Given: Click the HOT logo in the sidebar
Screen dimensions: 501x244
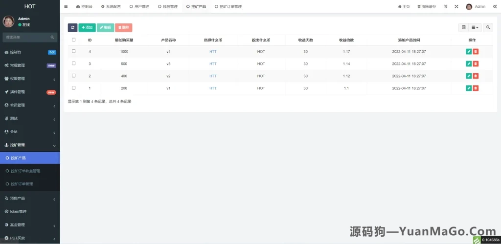Looking at the screenshot, I should pos(30,6).
